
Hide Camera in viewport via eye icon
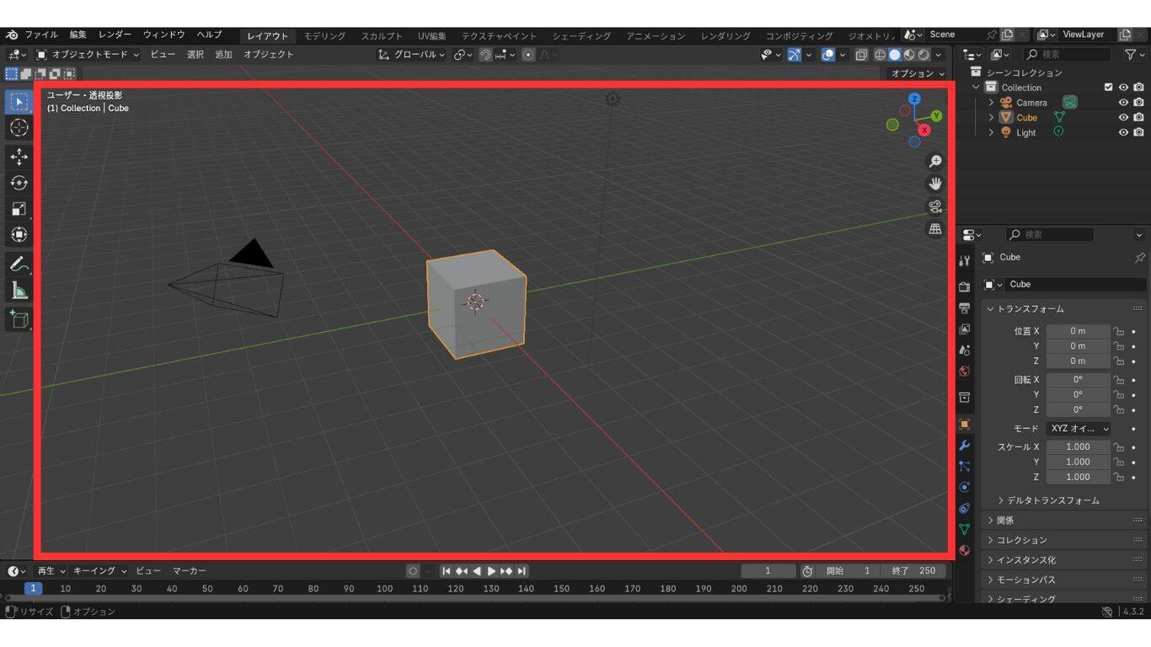1123,103
